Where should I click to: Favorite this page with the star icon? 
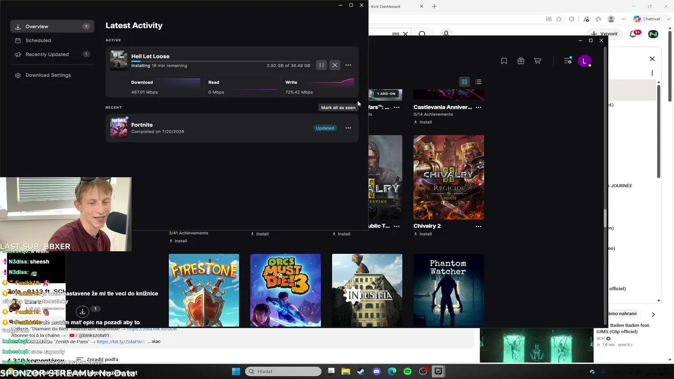(x=559, y=19)
